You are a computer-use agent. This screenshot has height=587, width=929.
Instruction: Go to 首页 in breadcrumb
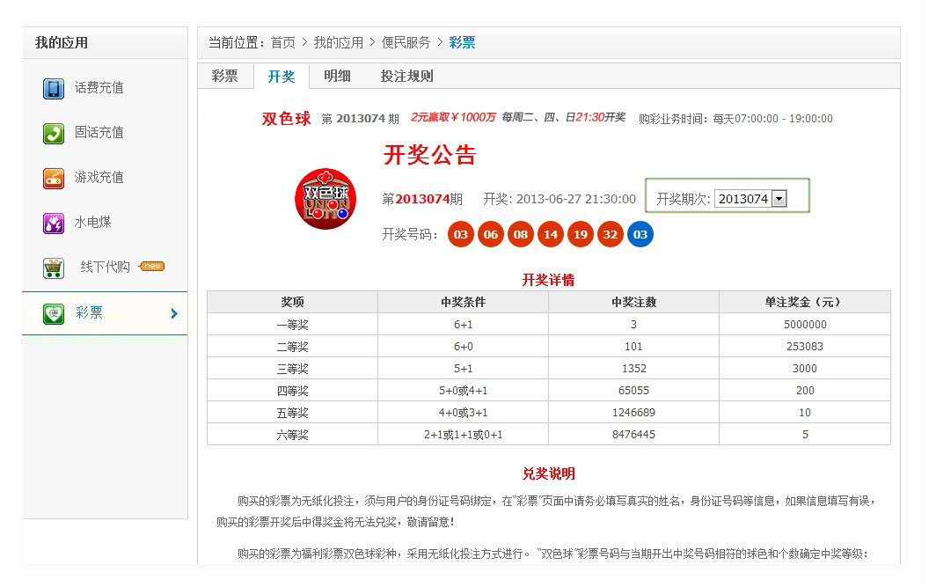[x=282, y=43]
